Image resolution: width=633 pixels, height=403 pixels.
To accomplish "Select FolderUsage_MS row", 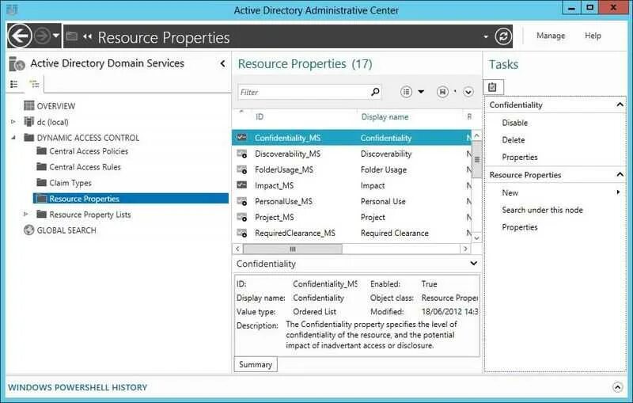I will (351, 169).
